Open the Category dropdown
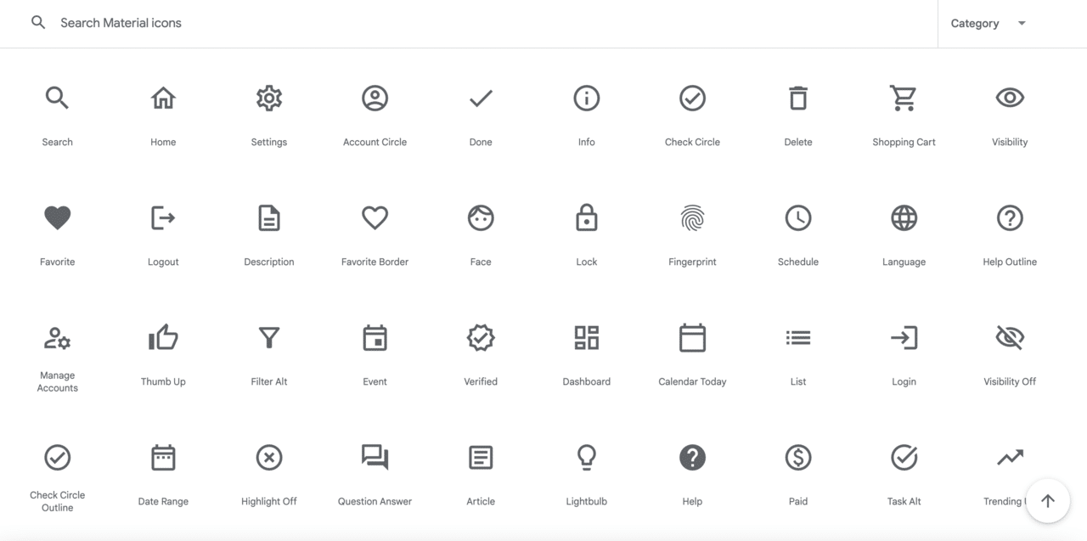Screen dimensions: 1087x541 (x=988, y=23)
